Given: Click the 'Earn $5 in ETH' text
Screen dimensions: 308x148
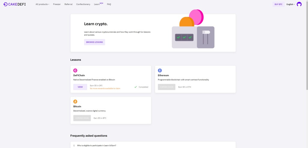Looking at the screenshot, I should click(184, 87).
